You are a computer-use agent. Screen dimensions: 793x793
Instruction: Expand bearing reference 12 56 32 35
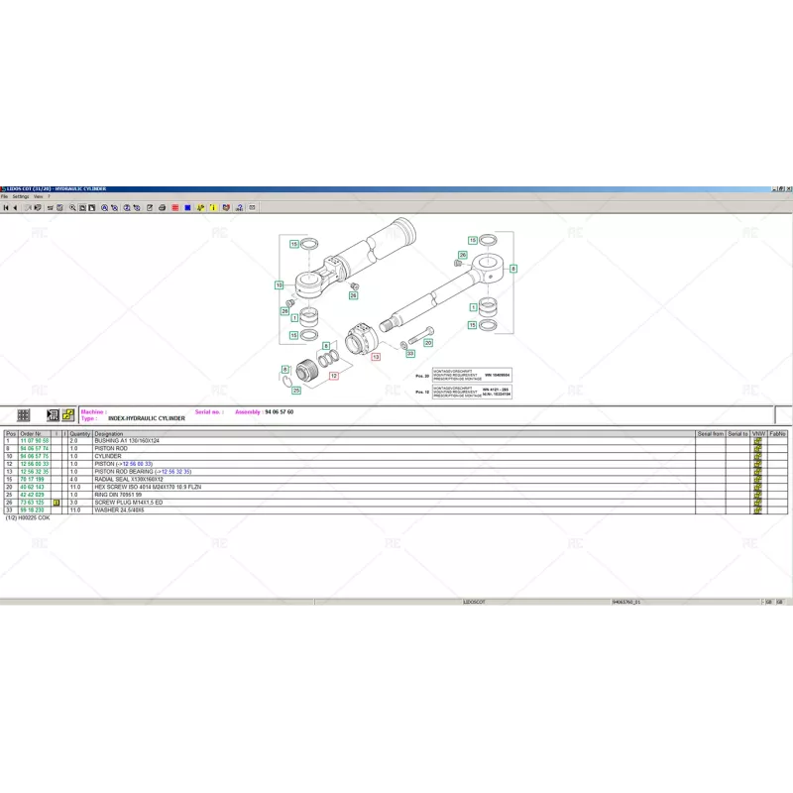coord(176,471)
